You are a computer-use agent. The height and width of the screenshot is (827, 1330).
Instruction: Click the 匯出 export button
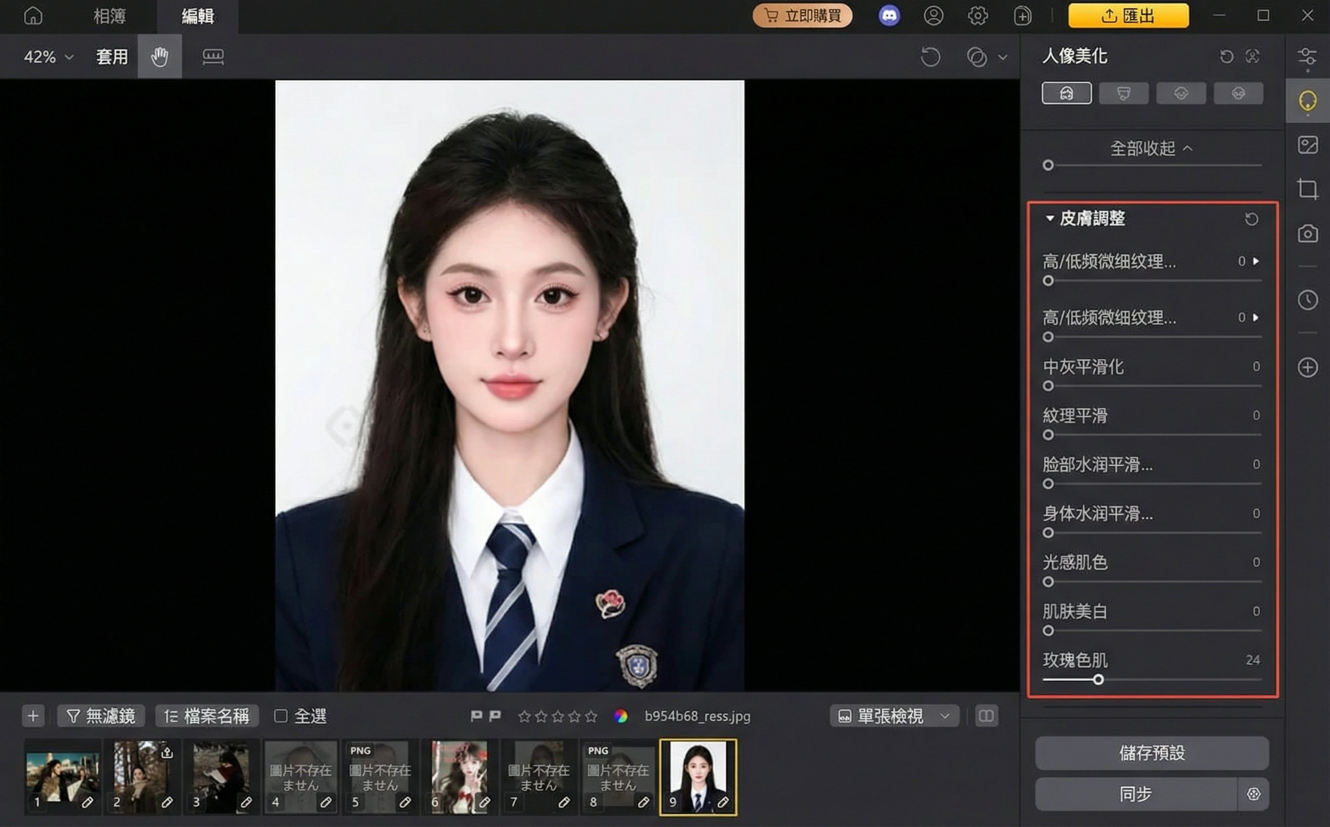1128,16
